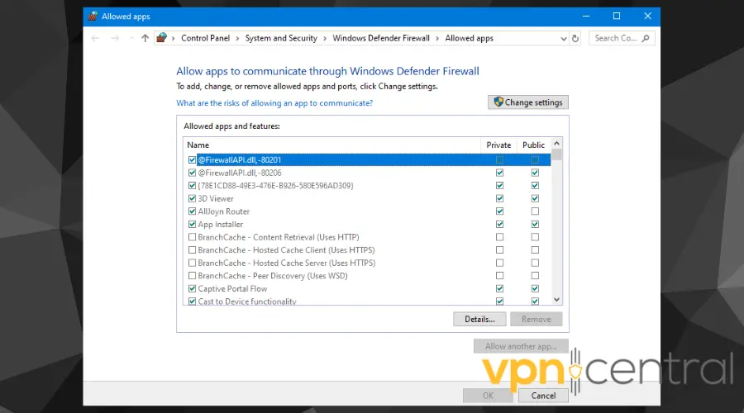Sort list by Name column header
This screenshot has width=744, height=413.
[x=198, y=145]
